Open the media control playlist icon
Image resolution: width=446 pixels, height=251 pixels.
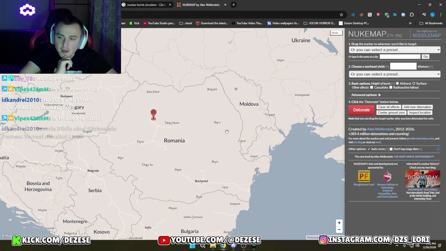point(424,15)
